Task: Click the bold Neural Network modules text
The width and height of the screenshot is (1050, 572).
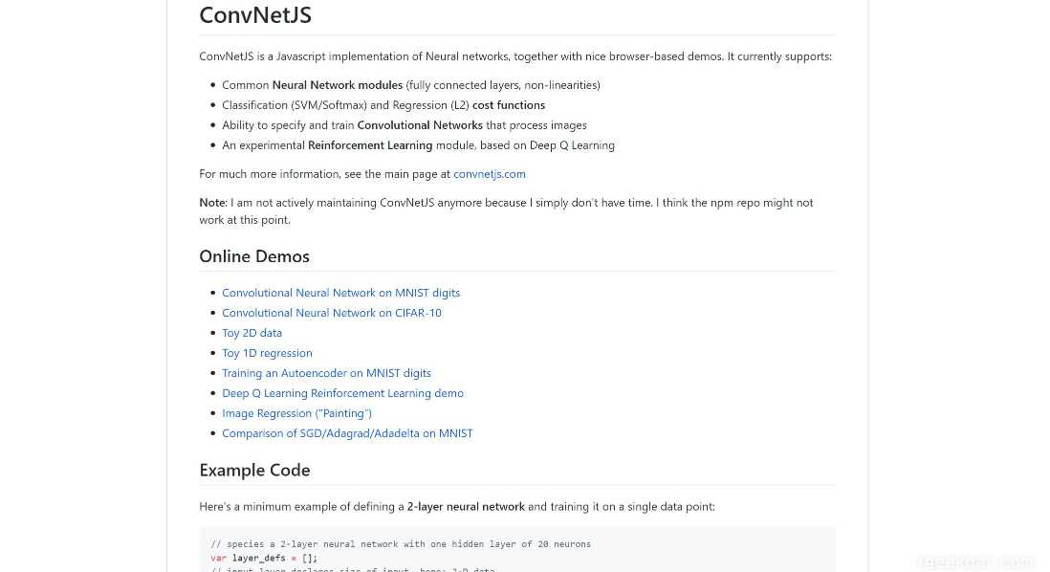Action: tap(338, 85)
